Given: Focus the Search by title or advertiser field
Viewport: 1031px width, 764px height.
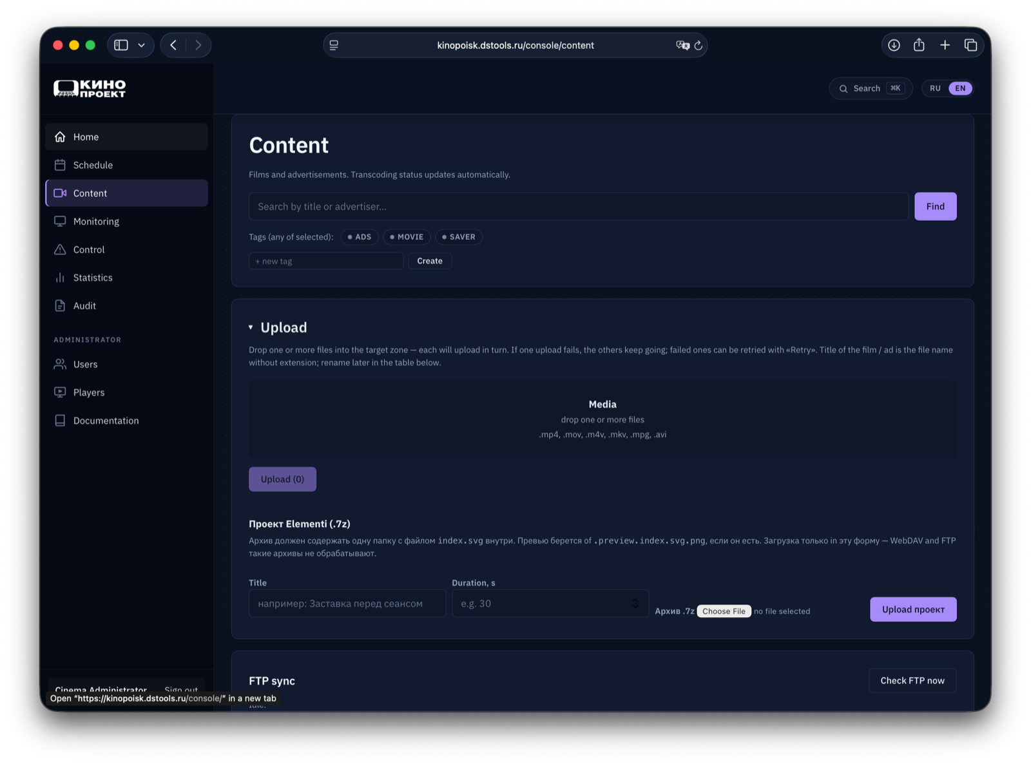Looking at the screenshot, I should (579, 206).
